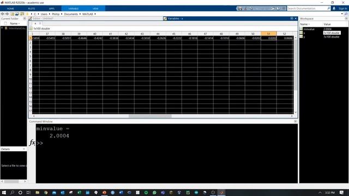The image size is (349, 196).
Task: Expand the Details panel chevron
Action: click(24, 149)
